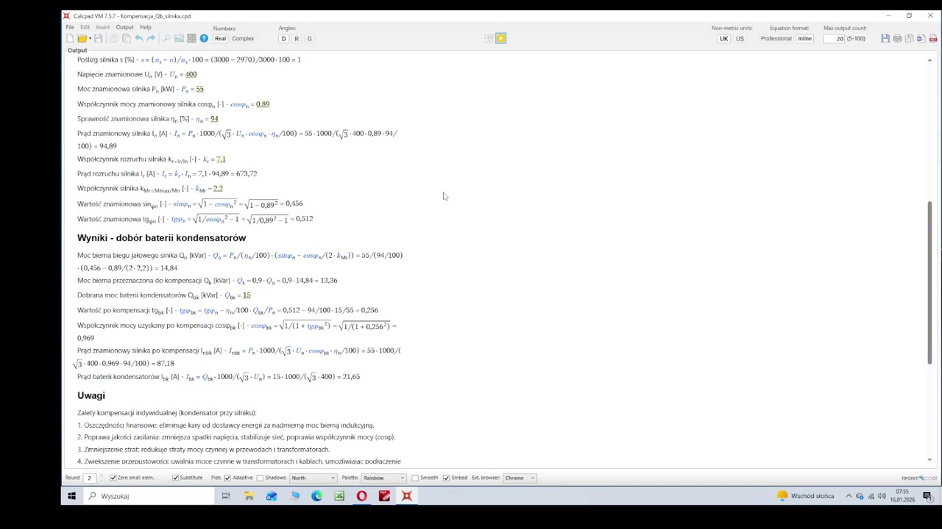Click the Undo arrow icon

139,38
